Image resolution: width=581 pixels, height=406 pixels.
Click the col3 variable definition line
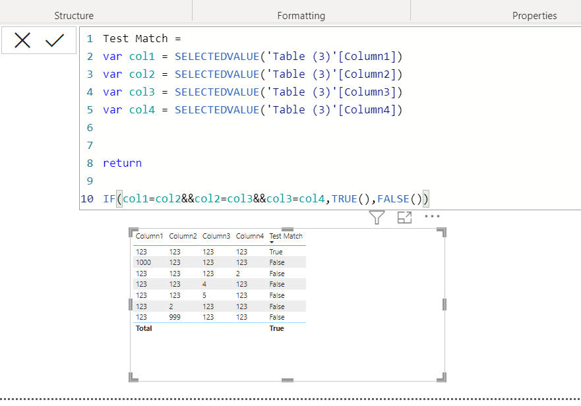pos(253,92)
